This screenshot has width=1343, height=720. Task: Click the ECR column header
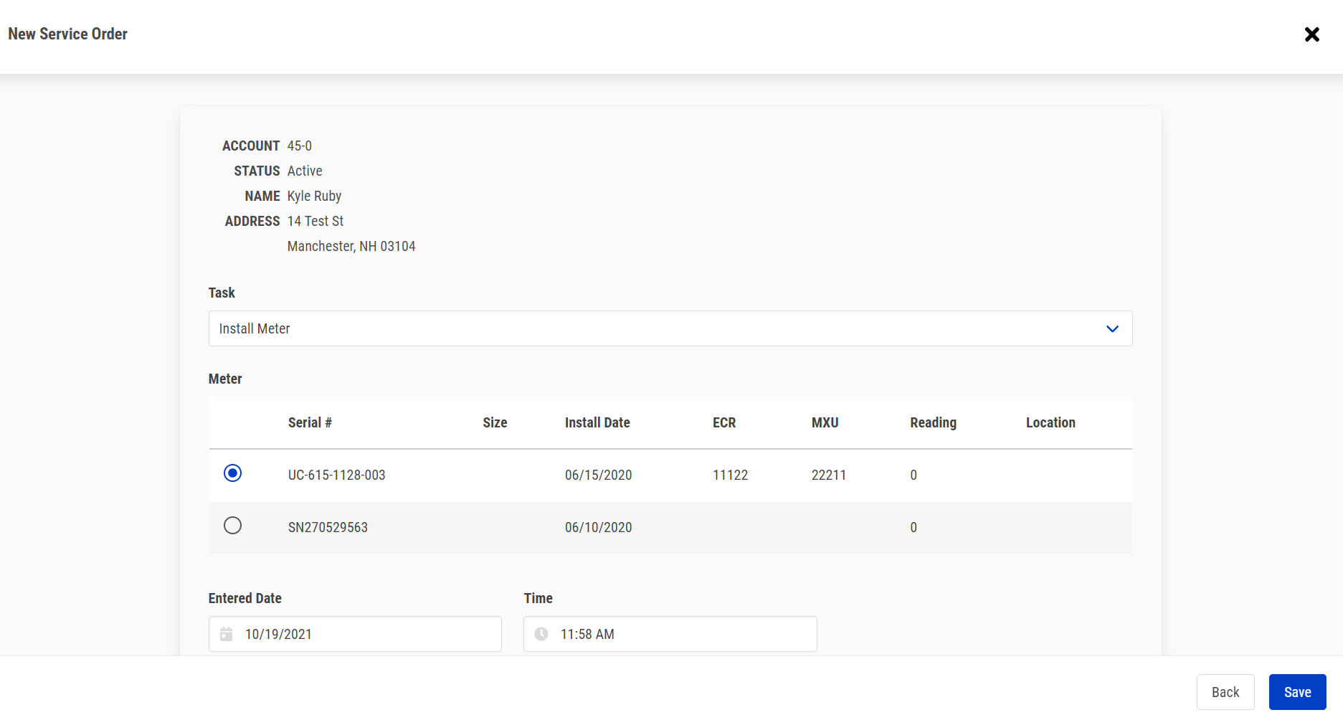tap(723, 423)
